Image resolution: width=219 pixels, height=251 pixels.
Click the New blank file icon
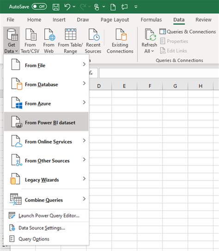point(113,7)
